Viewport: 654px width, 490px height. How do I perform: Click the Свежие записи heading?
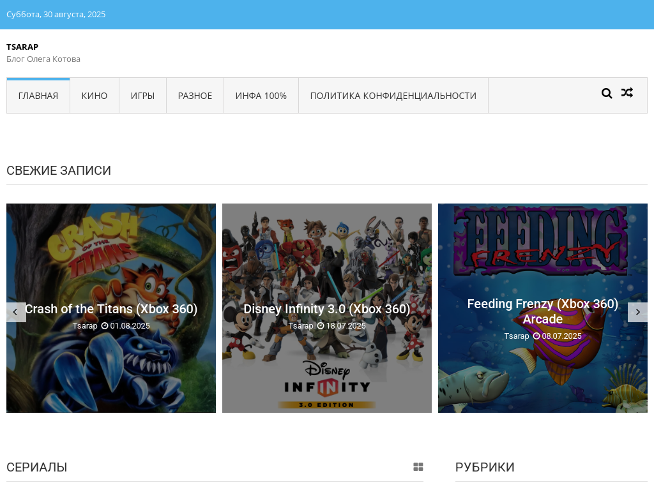pyautogui.click(x=59, y=170)
